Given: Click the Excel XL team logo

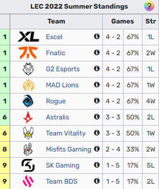Looking at the screenshot, I should [x=28, y=37].
